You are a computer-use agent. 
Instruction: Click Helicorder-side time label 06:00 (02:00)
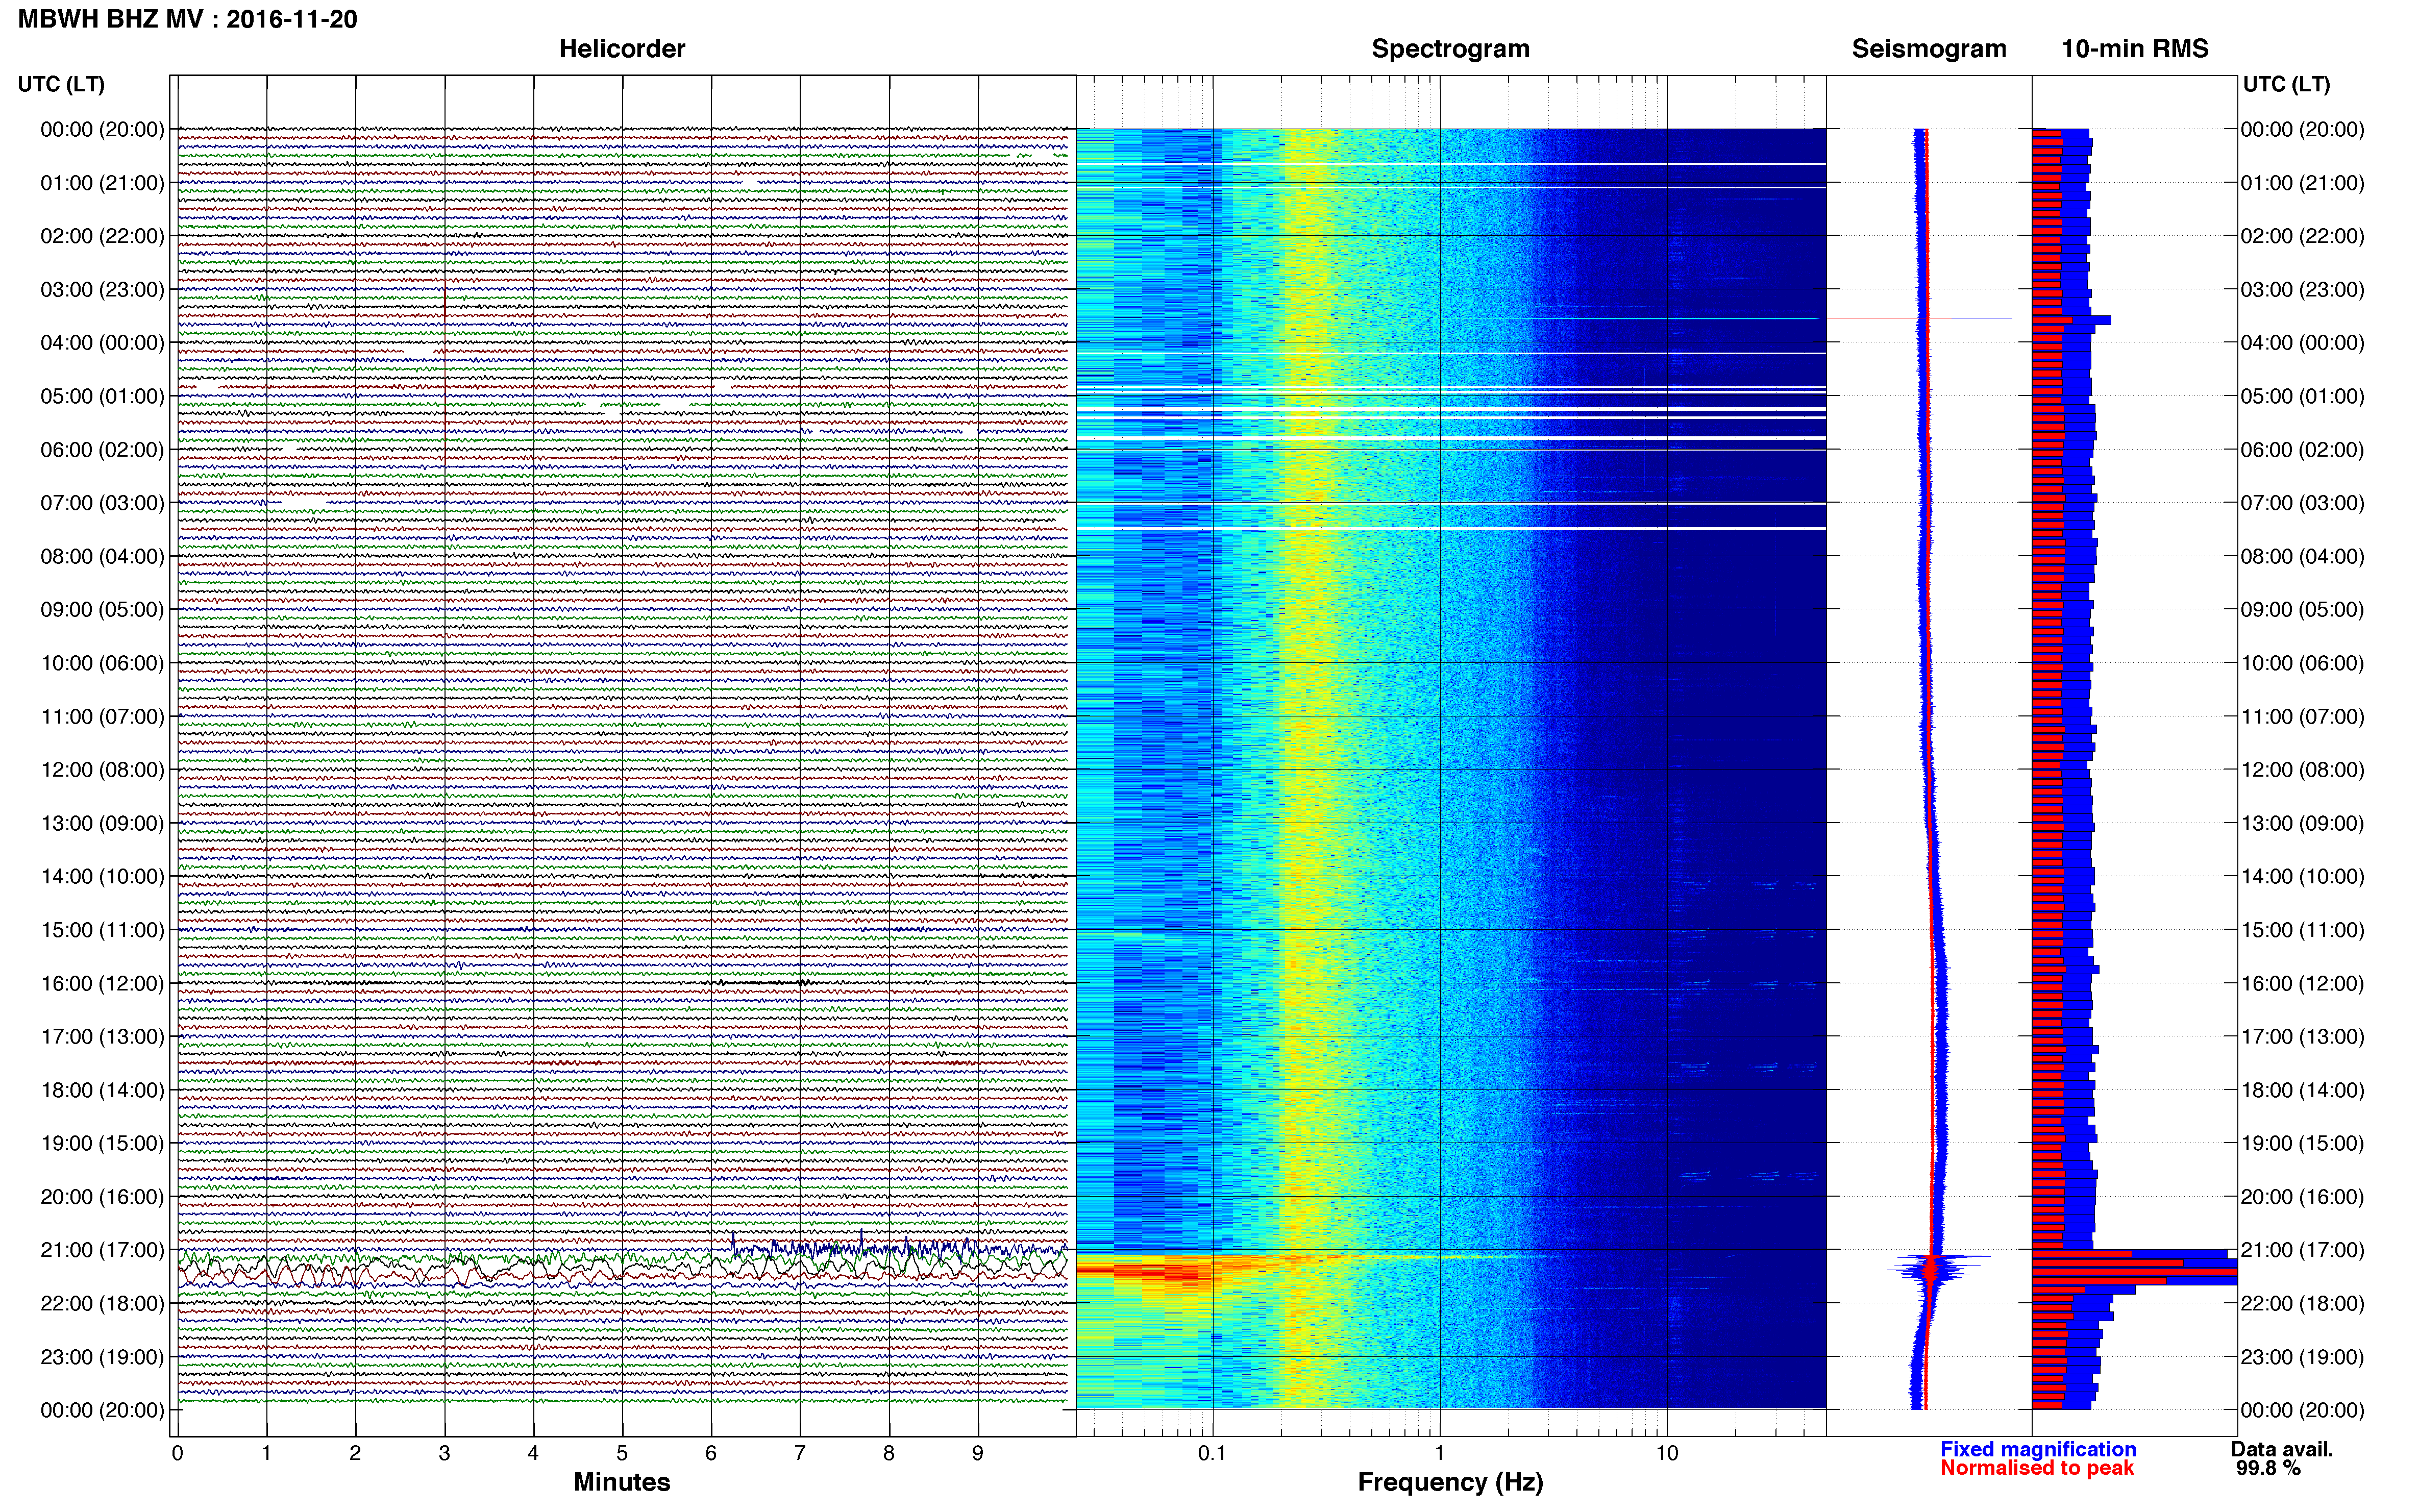(102, 450)
